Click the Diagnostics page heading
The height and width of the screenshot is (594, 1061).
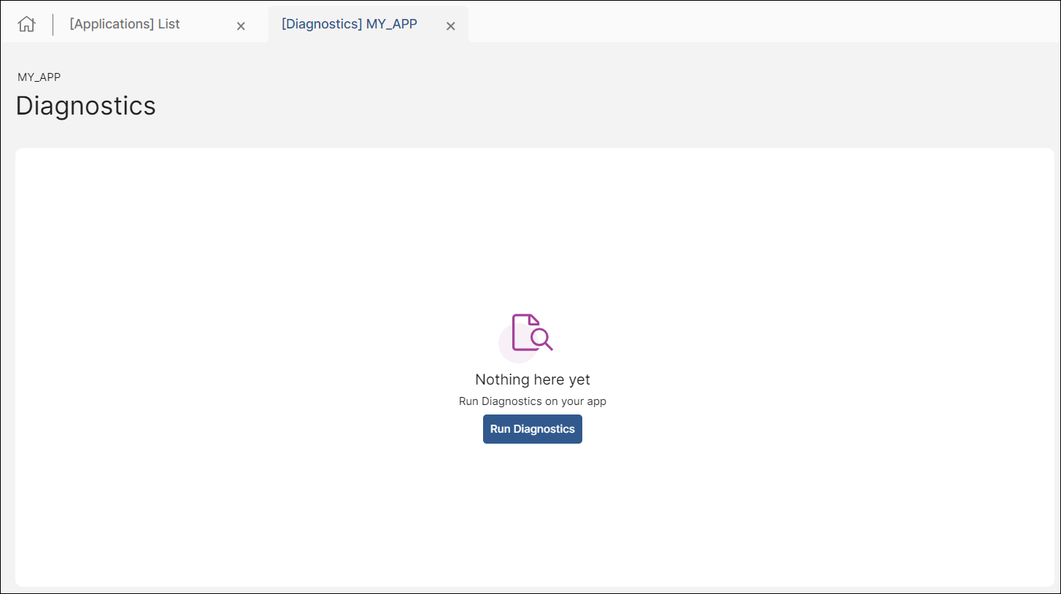click(x=85, y=105)
